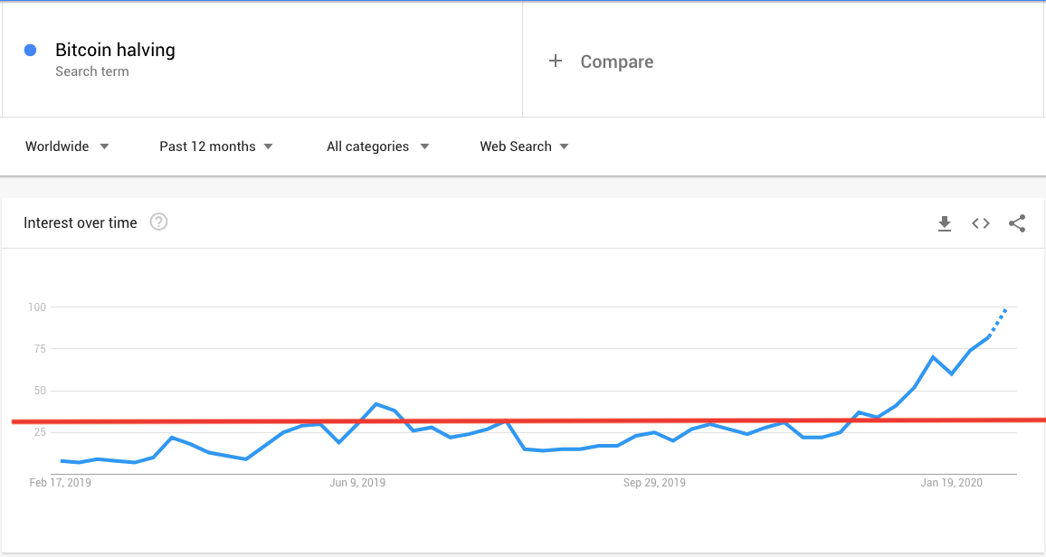The width and height of the screenshot is (1046, 557).
Task: Share the interest over time chart
Action: click(1017, 223)
